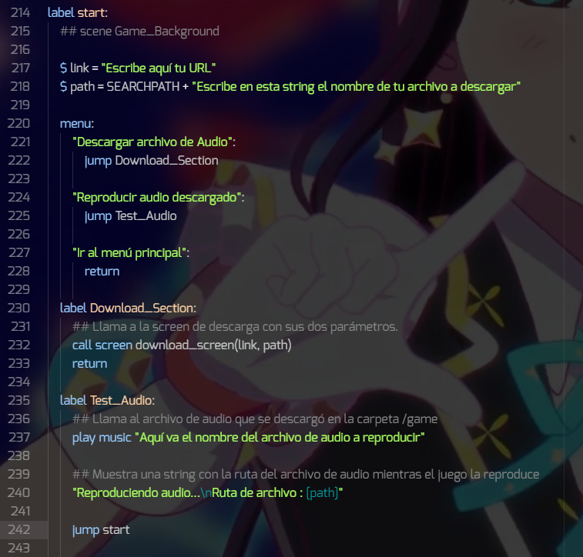This screenshot has width=583, height=557.
Task: Click 'jump Download_Section' statement
Action: coord(151,161)
